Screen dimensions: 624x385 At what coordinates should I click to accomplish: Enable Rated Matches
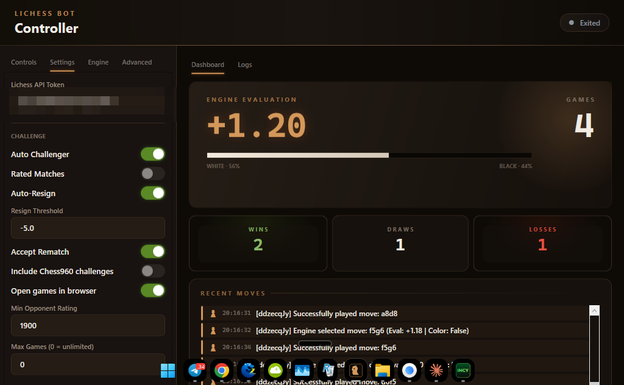point(153,174)
